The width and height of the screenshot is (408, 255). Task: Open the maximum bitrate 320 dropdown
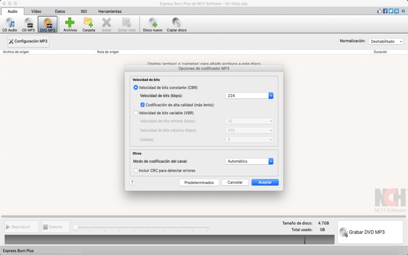(249, 131)
